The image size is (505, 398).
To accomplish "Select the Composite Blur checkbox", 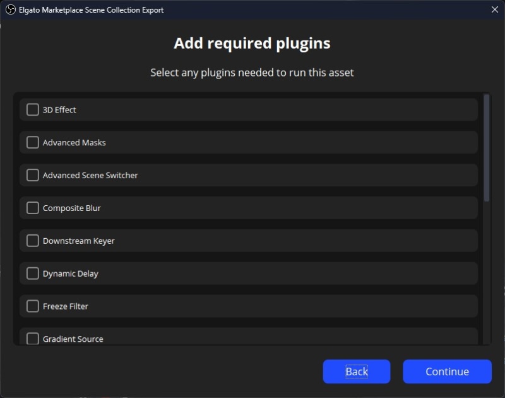I will (x=33, y=208).
